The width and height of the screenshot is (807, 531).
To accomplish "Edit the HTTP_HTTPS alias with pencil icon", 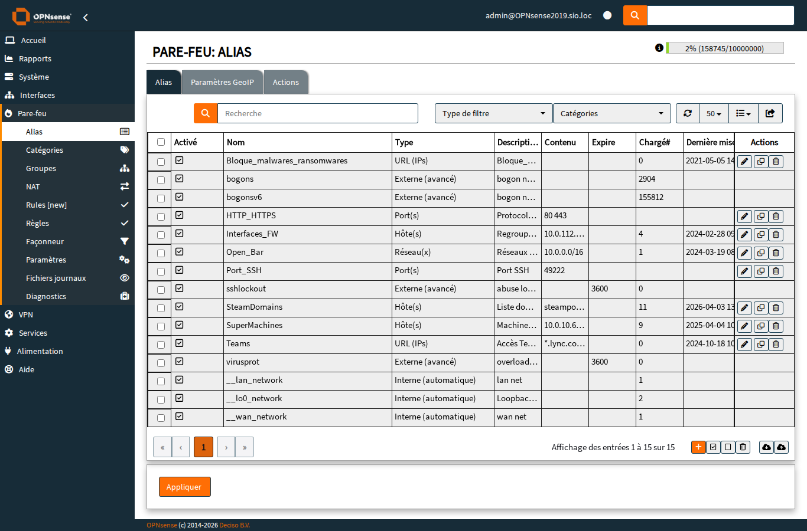I will pos(744,217).
